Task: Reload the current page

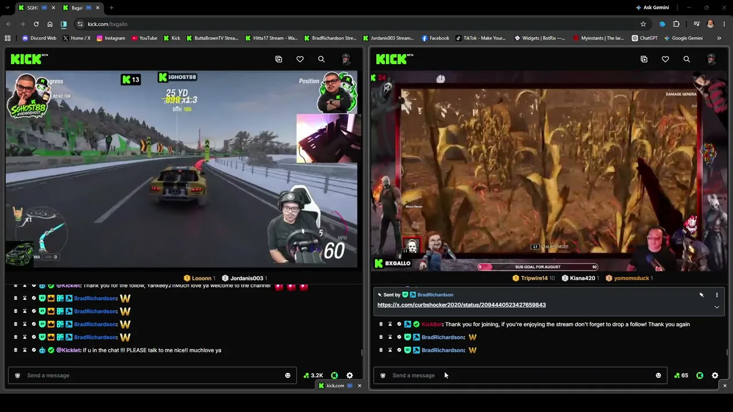Action: coord(36,24)
